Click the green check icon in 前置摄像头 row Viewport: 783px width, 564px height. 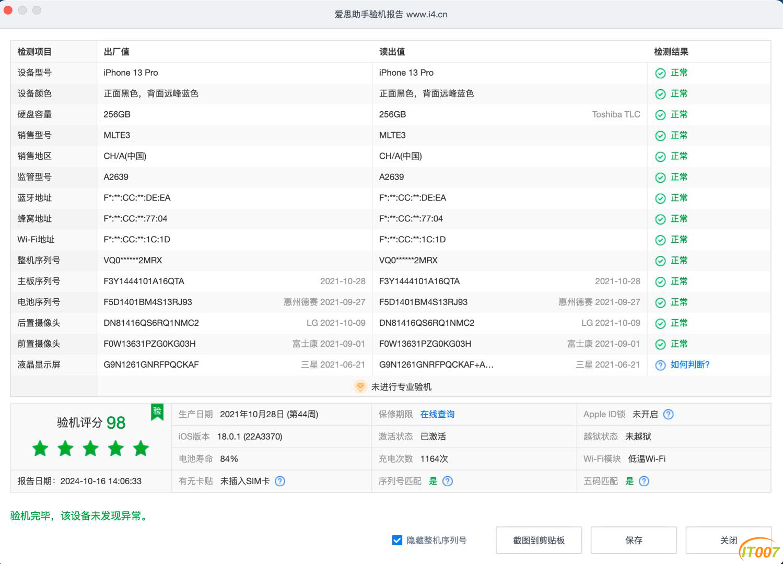point(660,345)
